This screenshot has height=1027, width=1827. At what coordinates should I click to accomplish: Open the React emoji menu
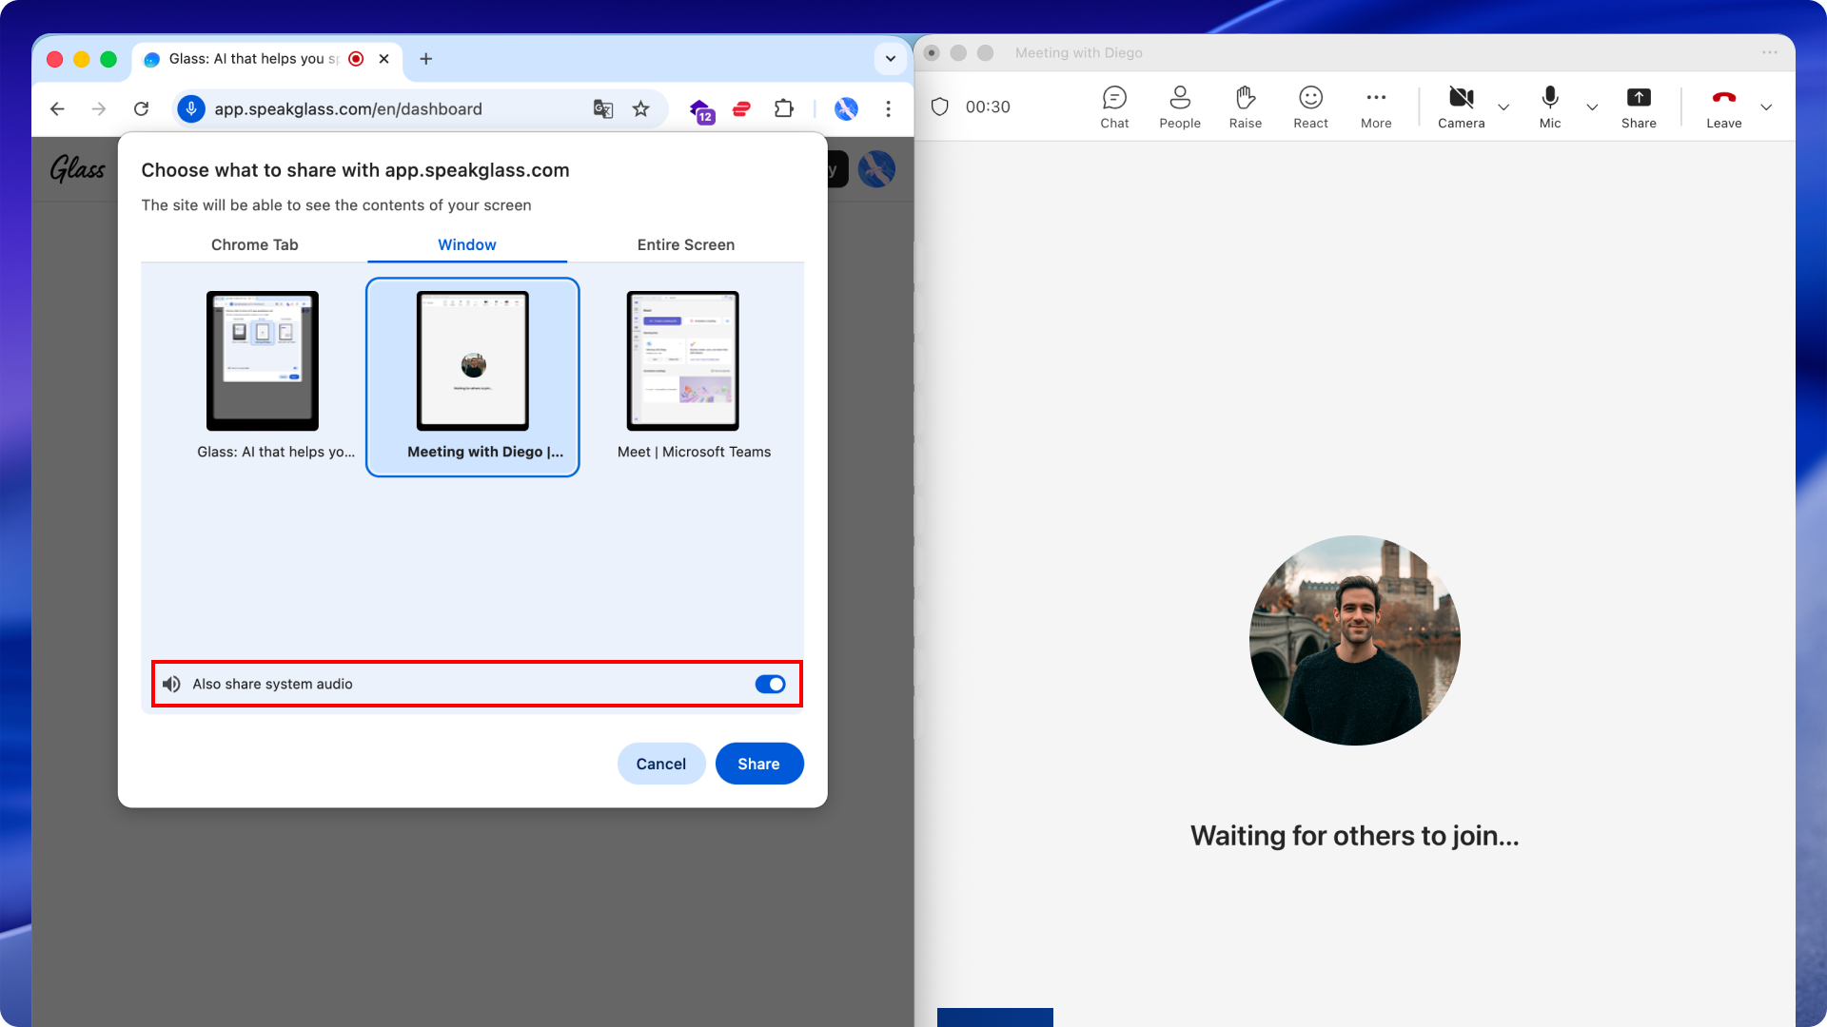click(x=1310, y=107)
